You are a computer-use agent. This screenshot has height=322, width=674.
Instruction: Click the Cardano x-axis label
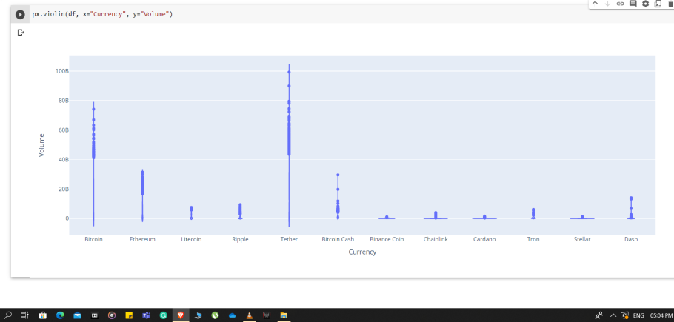(x=484, y=239)
